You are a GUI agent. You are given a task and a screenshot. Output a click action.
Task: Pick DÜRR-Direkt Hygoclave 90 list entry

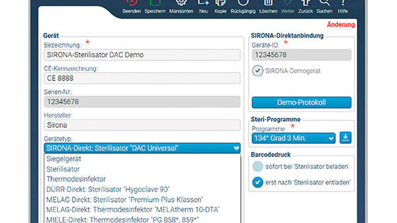[x=108, y=189]
